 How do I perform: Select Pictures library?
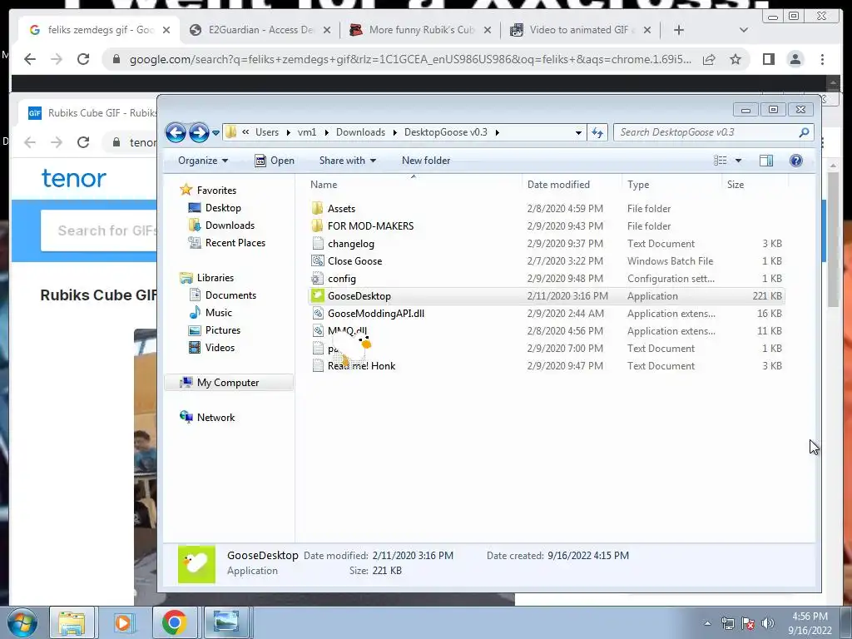click(x=222, y=329)
